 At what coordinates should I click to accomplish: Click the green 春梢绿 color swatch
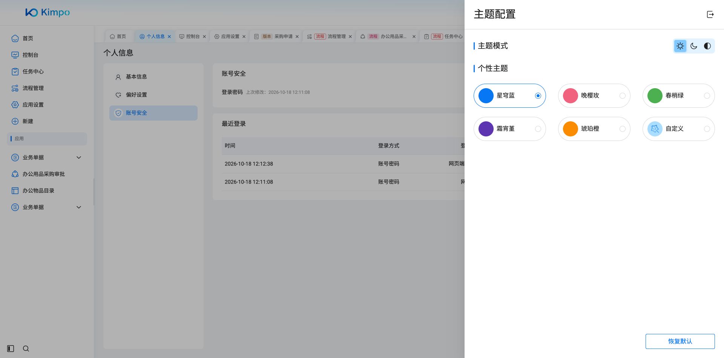click(655, 96)
